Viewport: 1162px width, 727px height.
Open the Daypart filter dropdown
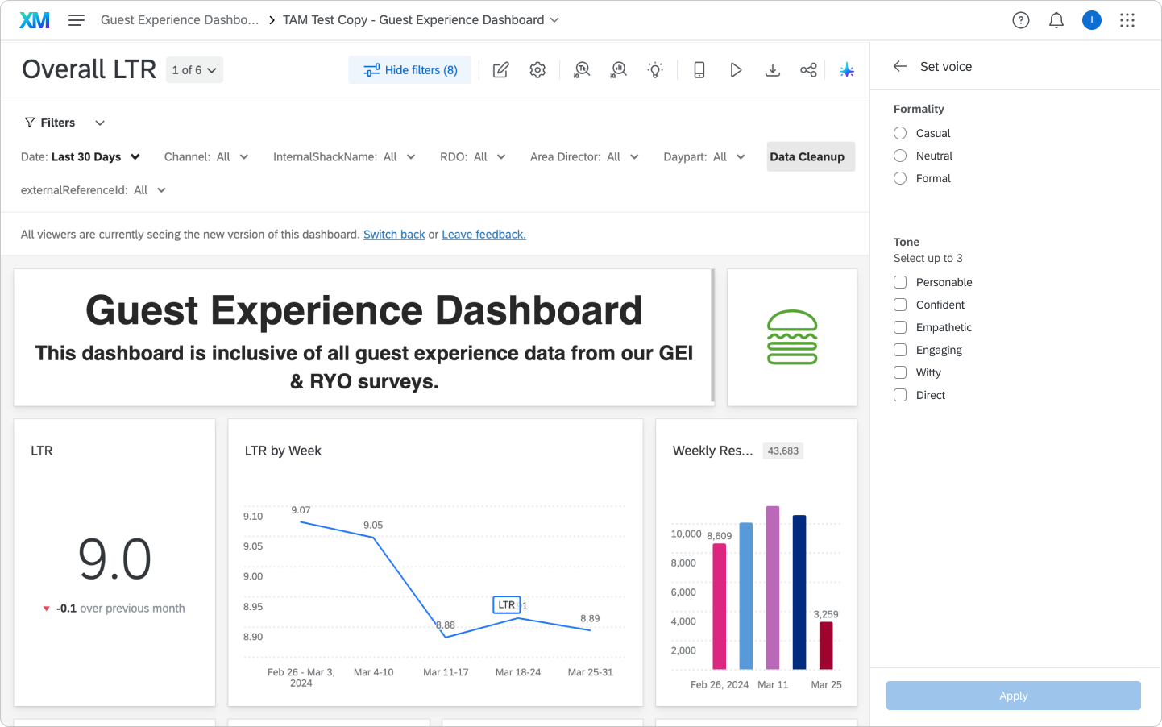coord(704,157)
